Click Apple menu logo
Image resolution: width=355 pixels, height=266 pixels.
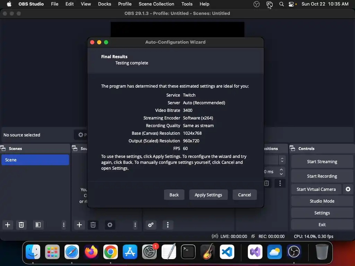[x=9, y=4]
